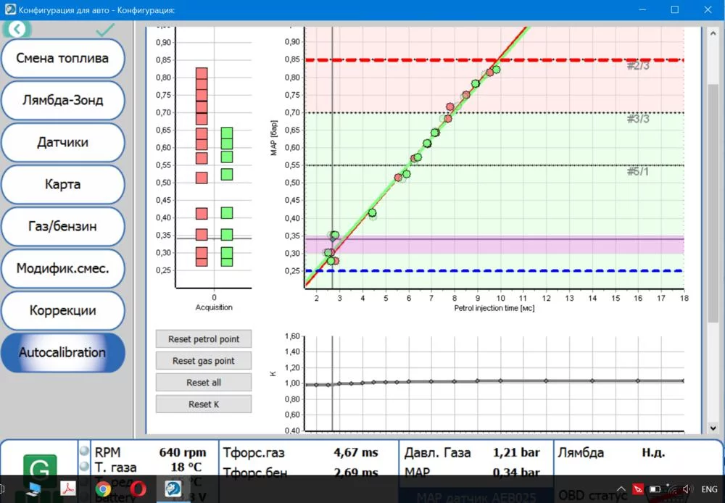Viewport: 725px width, 503px height.
Task: Open the Смена топлива section
Action: click(x=62, y=59)
